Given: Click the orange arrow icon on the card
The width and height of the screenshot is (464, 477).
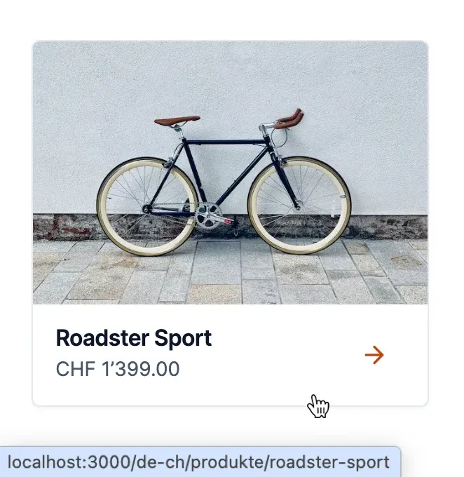Looking at the screenshot, I should 374,355.
